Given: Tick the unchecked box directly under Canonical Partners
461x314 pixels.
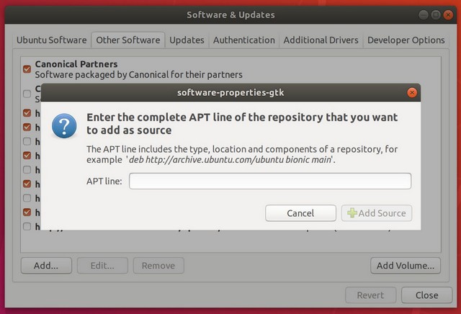Looking at the screenshot, I should coord(27,94).
